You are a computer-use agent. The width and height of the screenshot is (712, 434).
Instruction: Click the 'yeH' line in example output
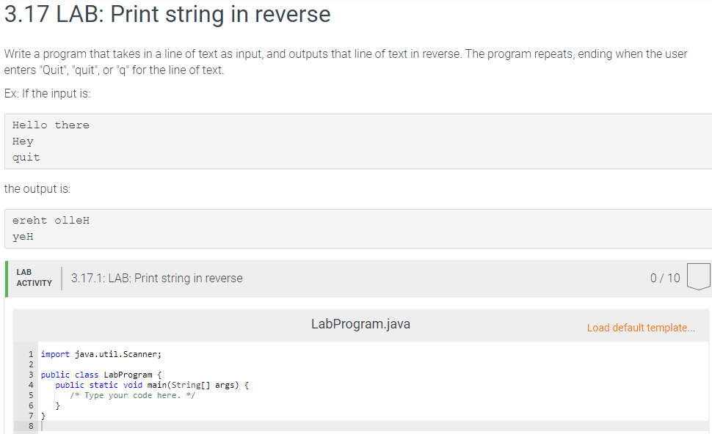(23, 237)
